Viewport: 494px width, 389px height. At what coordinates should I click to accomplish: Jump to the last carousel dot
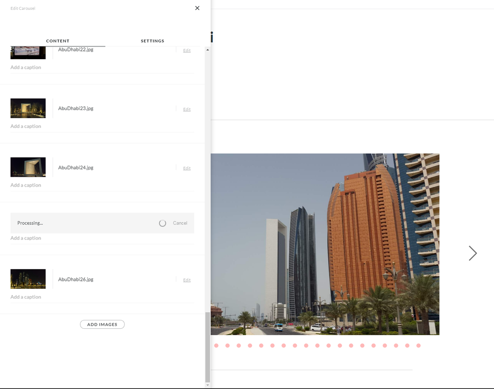418,346
